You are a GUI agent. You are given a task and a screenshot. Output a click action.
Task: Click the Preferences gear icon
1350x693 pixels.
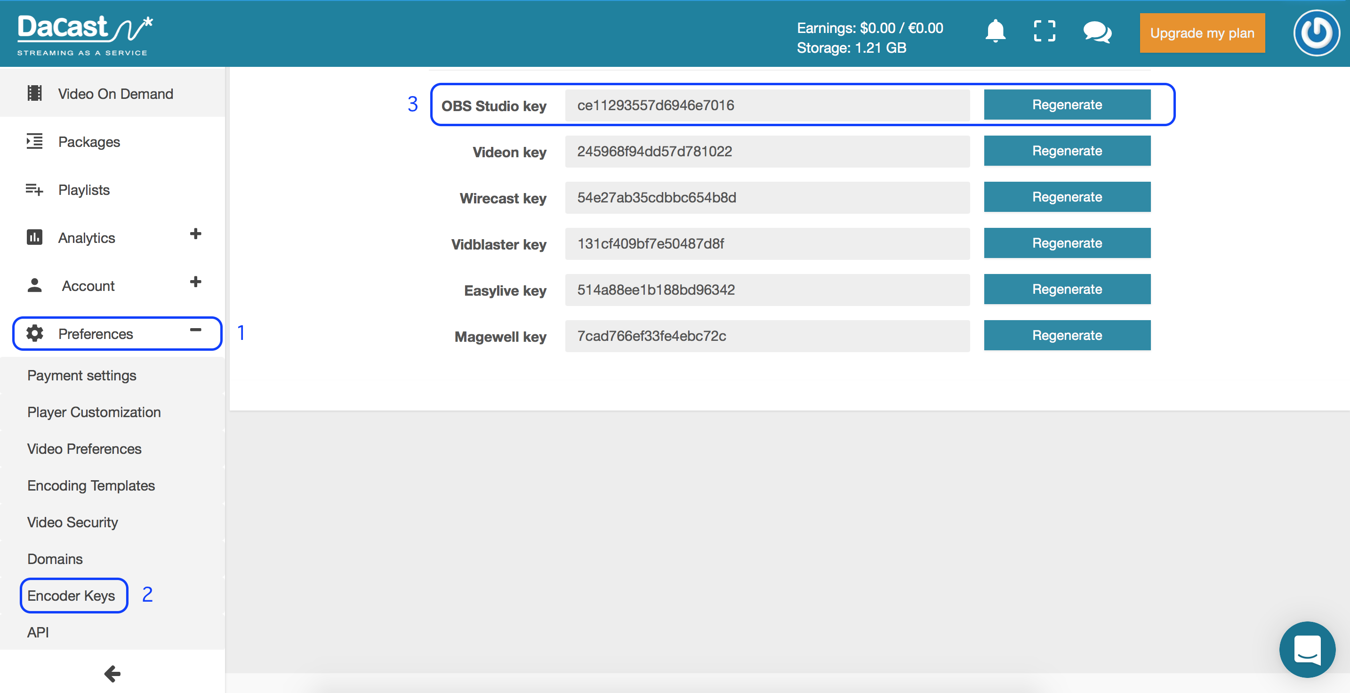[34, 333]
